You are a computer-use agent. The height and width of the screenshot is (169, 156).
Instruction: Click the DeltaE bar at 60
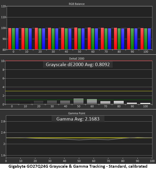[x=92, y=101]
